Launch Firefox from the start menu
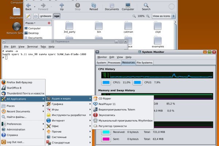 [x=23, y=82]
